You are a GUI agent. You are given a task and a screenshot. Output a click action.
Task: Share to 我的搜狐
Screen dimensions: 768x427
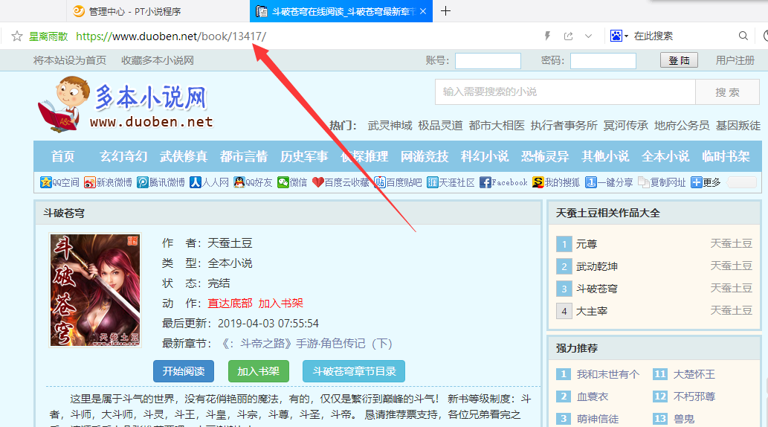coord(556,182)
